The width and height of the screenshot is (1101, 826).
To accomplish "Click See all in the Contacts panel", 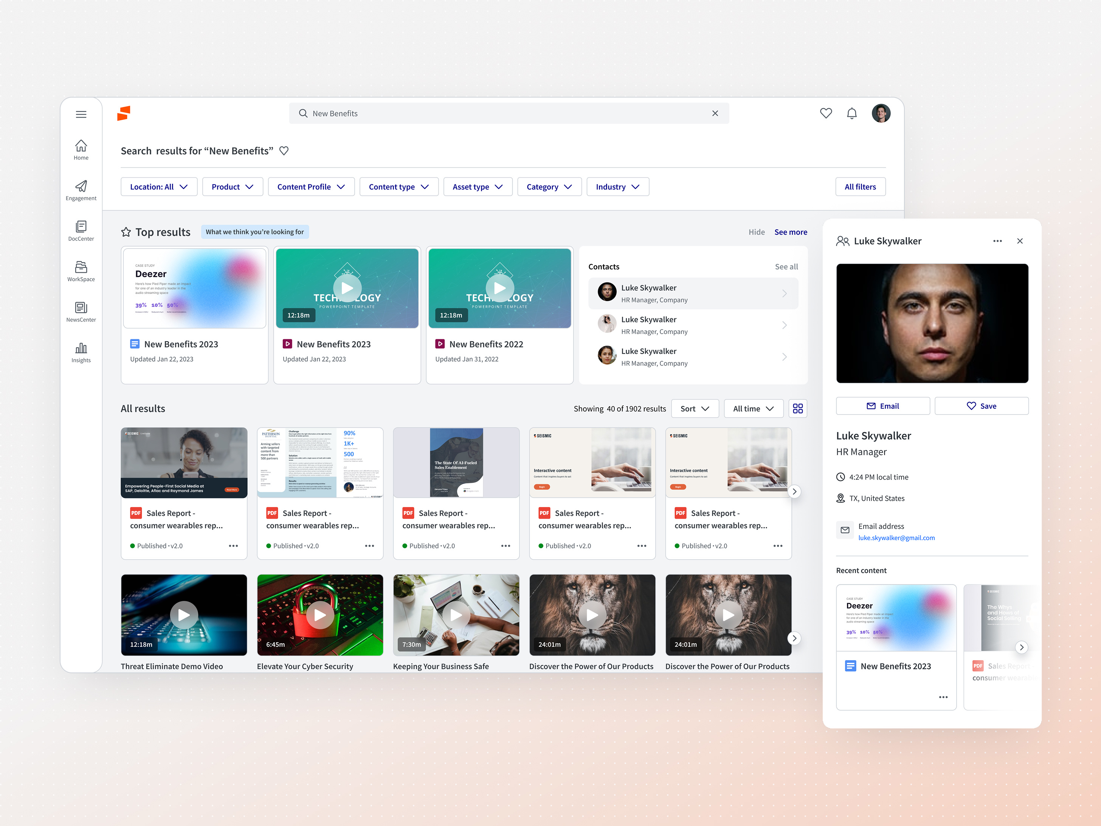I will click(786, 266).
